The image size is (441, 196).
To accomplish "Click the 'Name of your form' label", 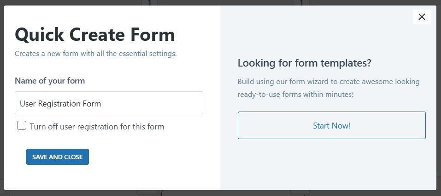I will [x=50, y=81].
